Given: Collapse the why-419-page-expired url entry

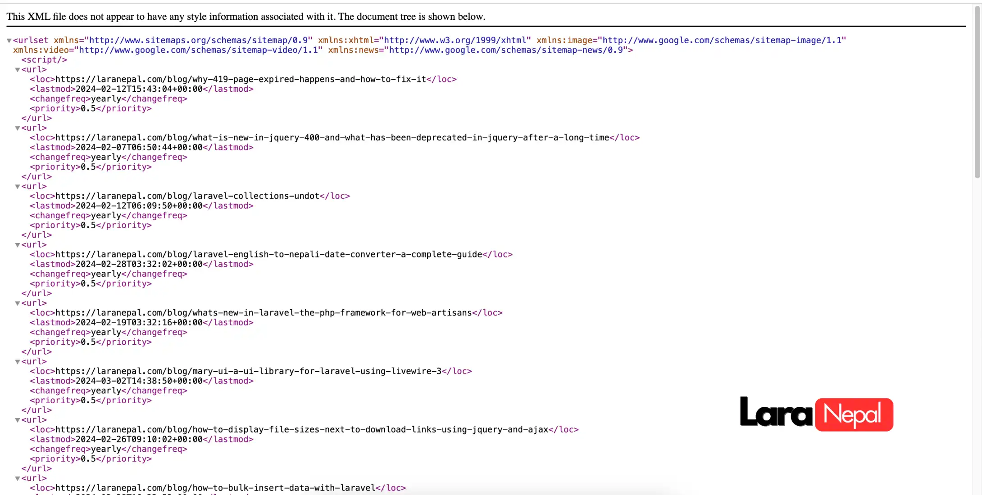Looking at the screenshot, I should (x=17, y=70).
